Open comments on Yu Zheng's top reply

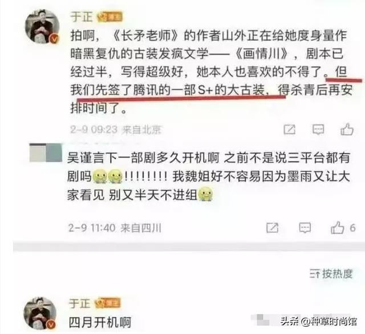click(318, 130)
